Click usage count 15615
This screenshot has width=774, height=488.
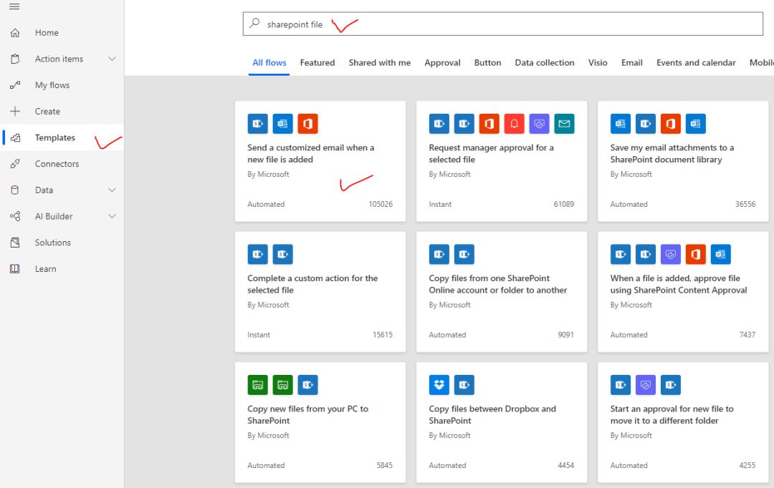[x=383, y=335]
